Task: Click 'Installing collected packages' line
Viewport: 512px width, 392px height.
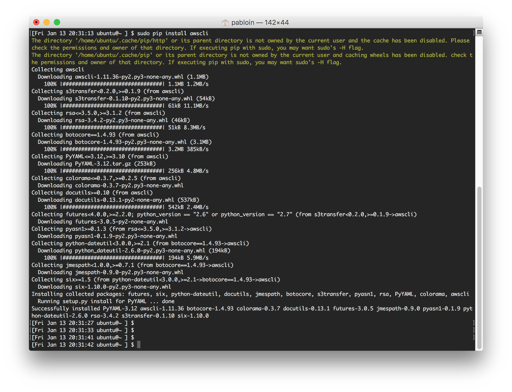Action: click(x=250, y=294)
